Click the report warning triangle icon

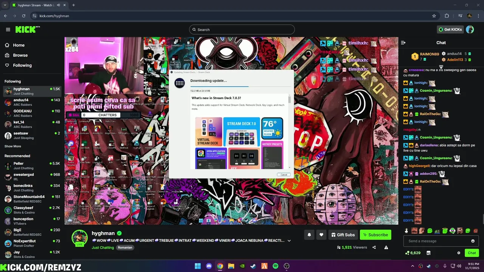click(386, 247)
